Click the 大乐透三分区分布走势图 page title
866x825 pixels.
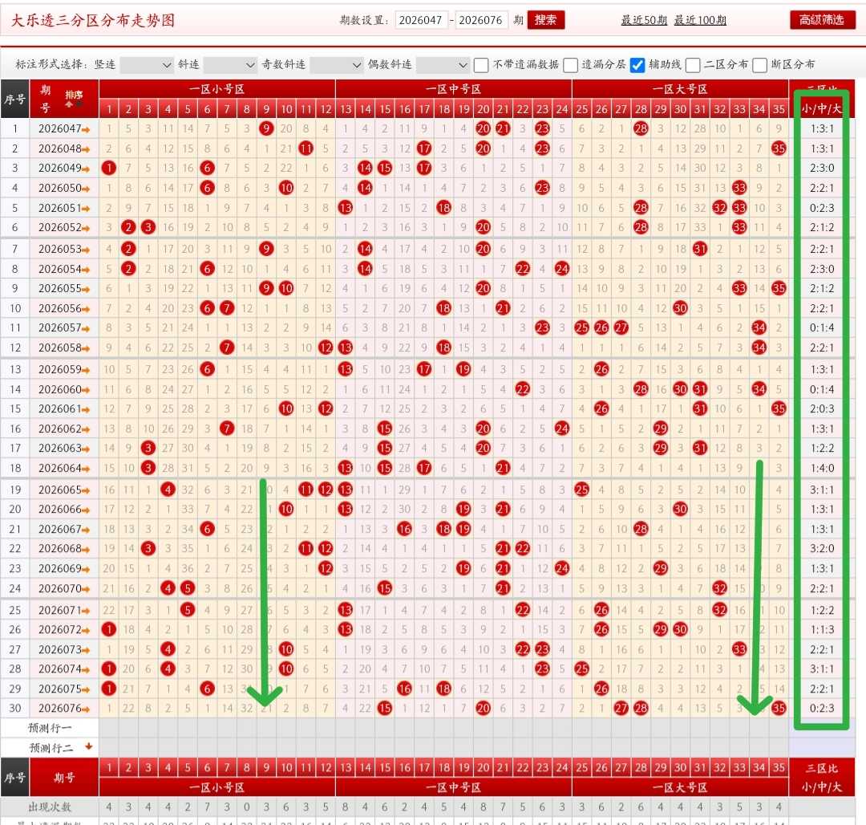coord(93,20)
